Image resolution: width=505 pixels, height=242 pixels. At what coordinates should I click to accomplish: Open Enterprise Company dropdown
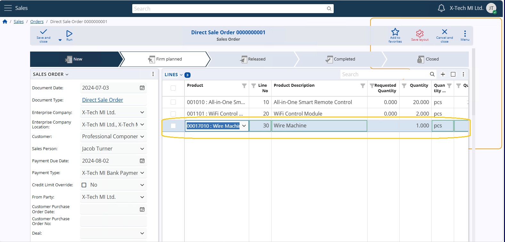pyautogui.click(x=142, y=112)
